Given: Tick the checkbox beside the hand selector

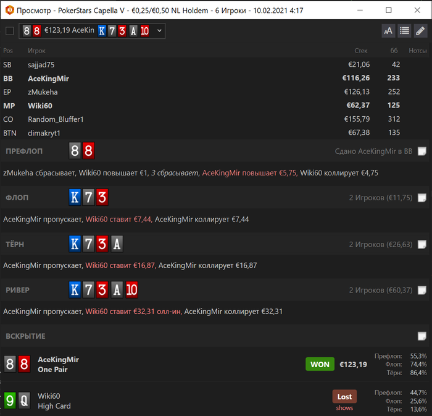Looking at the screenshot, I should pos(10,31).
